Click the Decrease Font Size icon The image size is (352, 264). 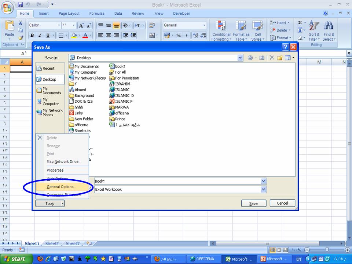[89, 26]
